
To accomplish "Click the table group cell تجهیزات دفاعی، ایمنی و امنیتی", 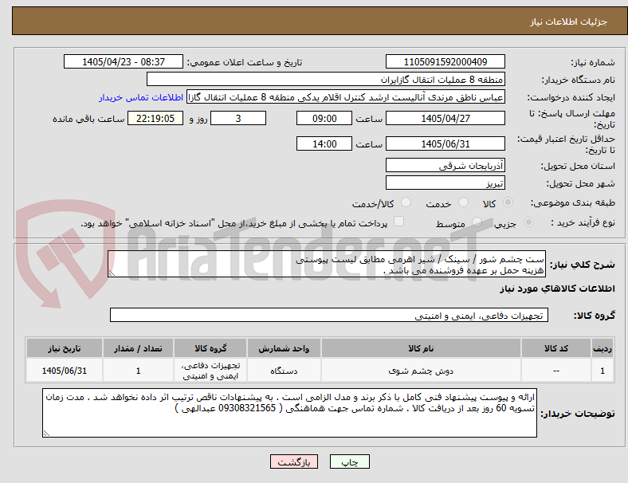I will [210, 371].
